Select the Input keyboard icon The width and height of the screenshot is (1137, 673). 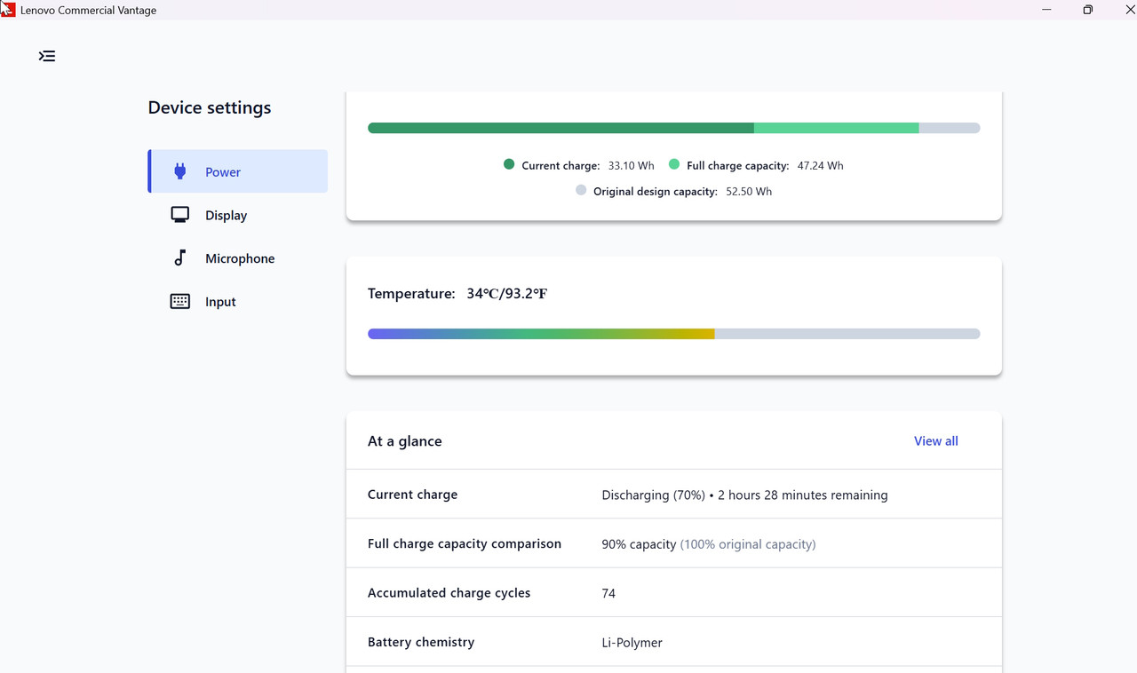click(180, 301)
